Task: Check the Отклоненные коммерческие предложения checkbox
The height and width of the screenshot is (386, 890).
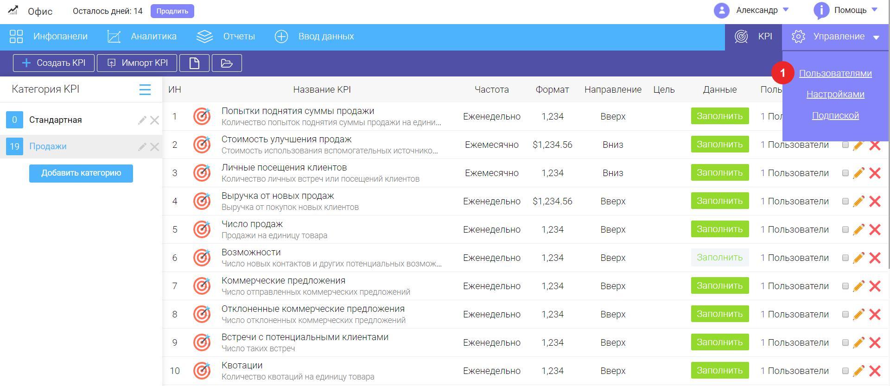Action: point(845,314)
